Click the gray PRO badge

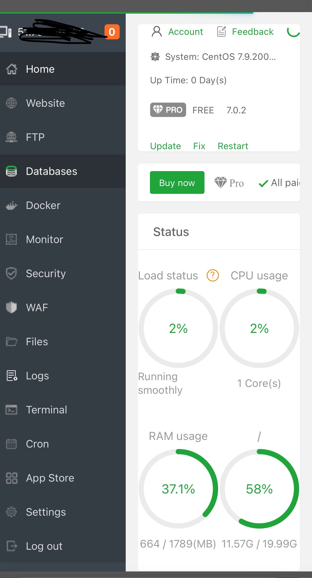pyautogui.click(x=168, y=110)
